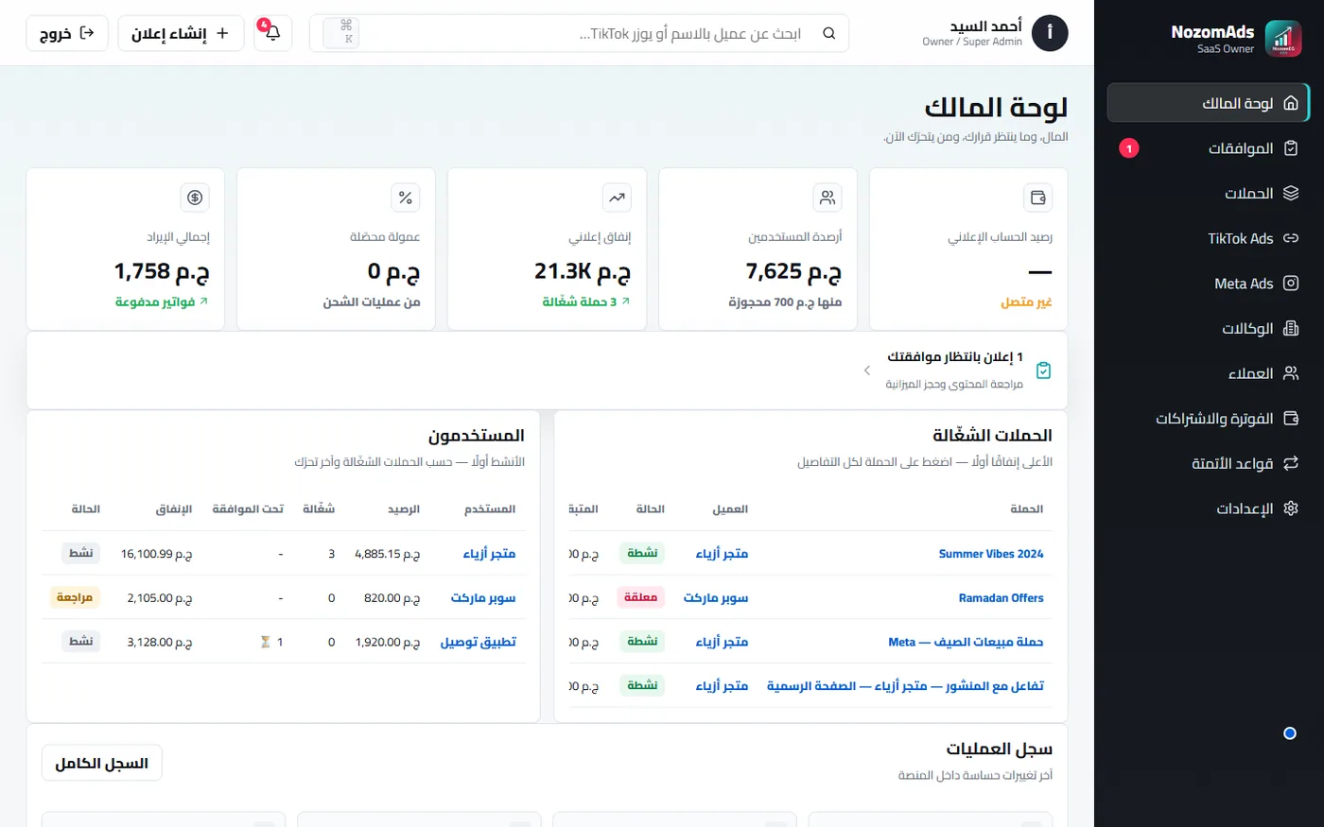The height and width of the screenshot is (827, 1324).
Task: Click the users icon on أرصدة المستخدمين card
Action: click(x=827, y=198)
